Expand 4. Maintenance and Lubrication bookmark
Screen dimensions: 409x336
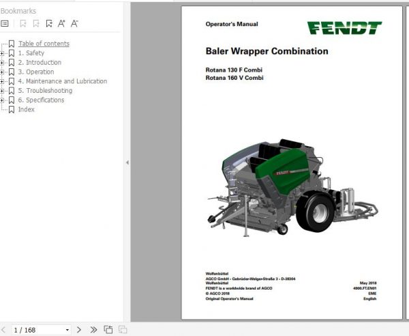[2, 81]
